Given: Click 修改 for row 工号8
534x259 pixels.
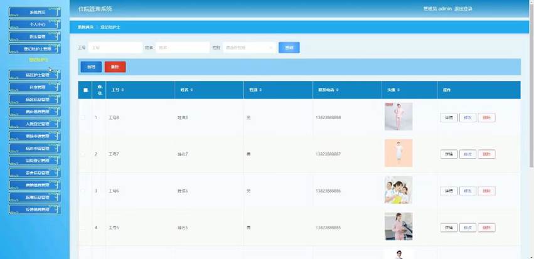Looking at the screenshot, I should click(x=467, y=118).
